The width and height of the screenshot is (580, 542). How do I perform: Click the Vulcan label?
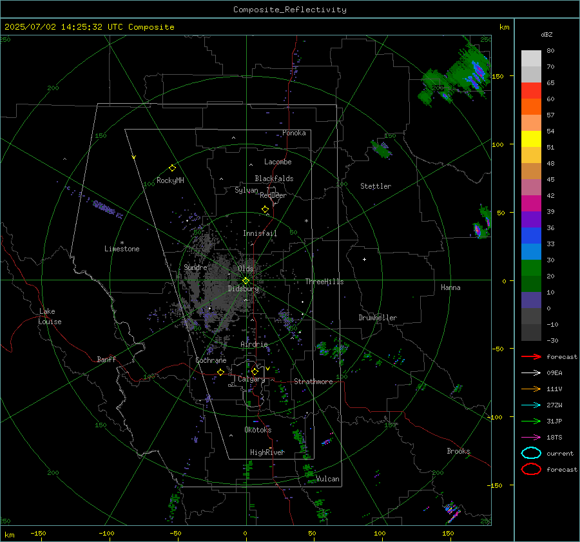(x=328, y=479)
